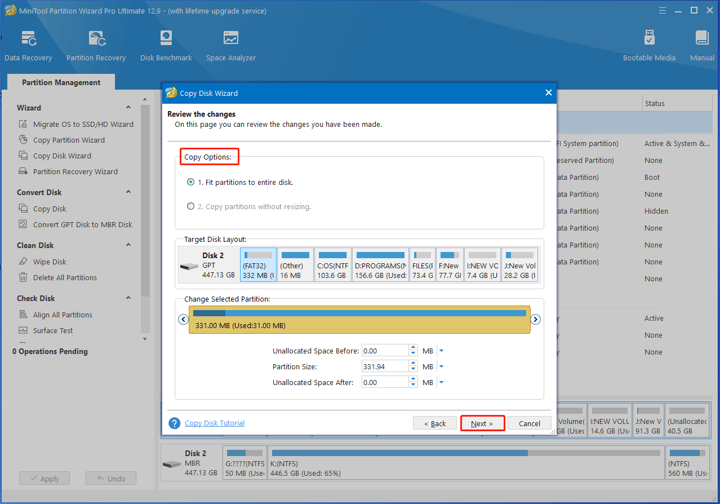
Task: Collapse the Clean Disk section
Action: [128, 245]
